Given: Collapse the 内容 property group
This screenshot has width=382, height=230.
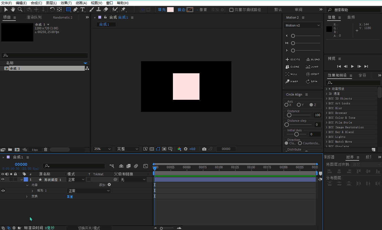Looking at the screenshot, I should (27, 185).
